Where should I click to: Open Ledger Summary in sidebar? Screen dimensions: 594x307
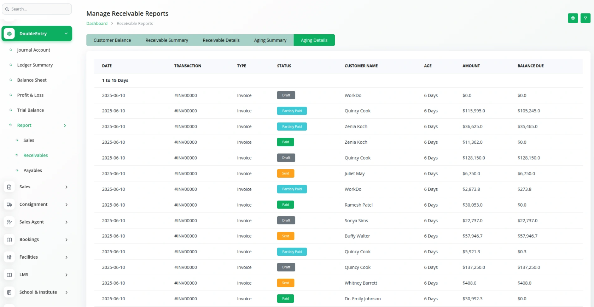point(35,65)
